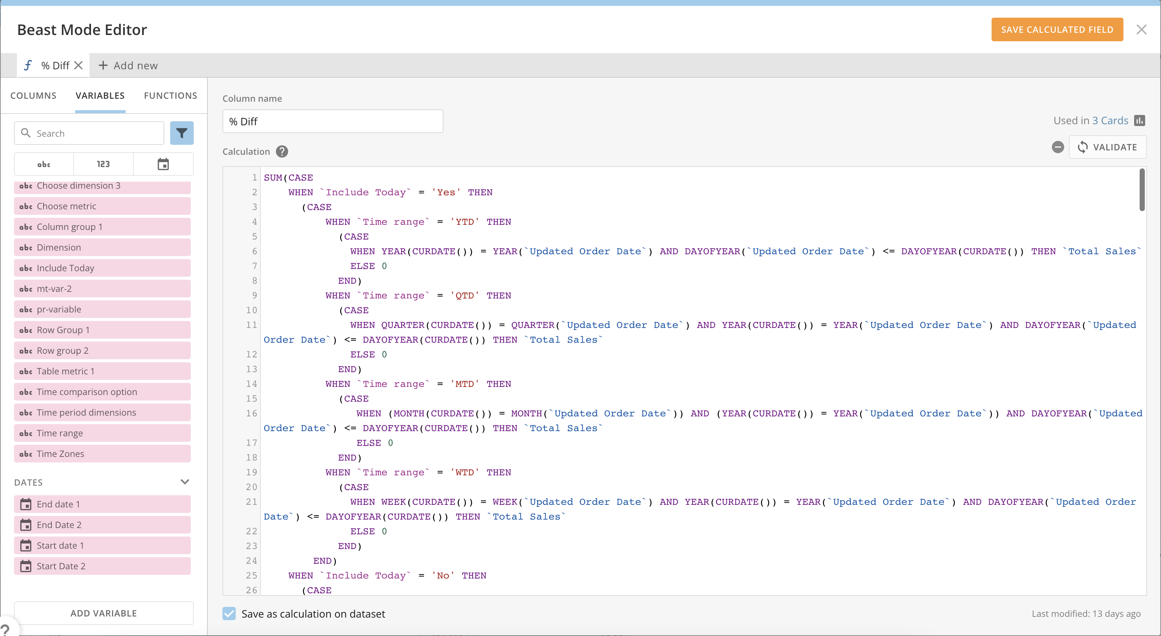
Task: Open the COLUMNS tab
Action: [34, 95]
